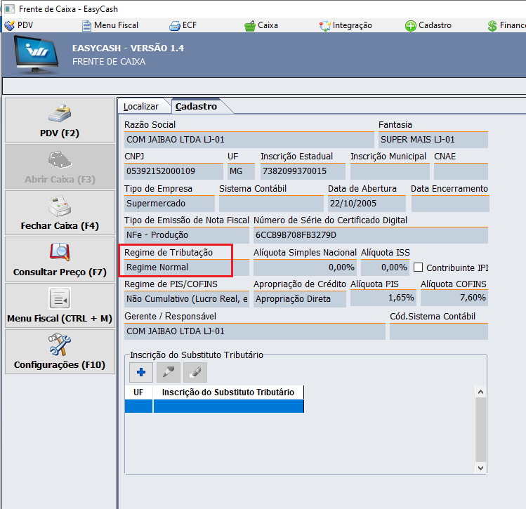This screenshot has width=526, height=509.
Task: Select the Regime de Tributação field
Action: (x=186, y=267)
